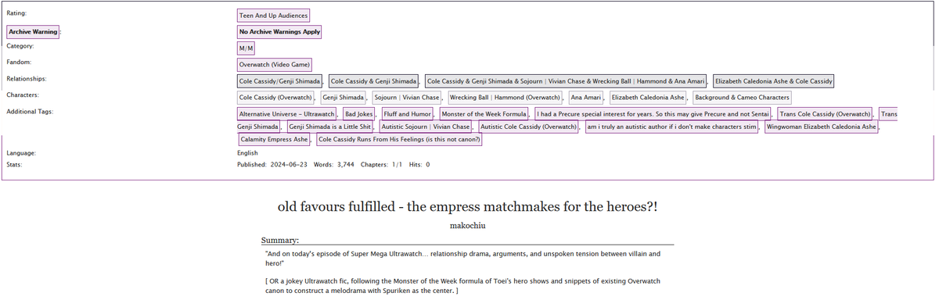Open the Cole Cassidy (Overwatch) character tag

click(276, 98)
